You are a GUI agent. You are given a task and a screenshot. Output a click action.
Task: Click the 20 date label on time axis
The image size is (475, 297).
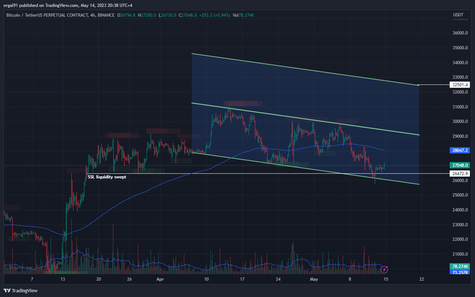click(98, 279)
